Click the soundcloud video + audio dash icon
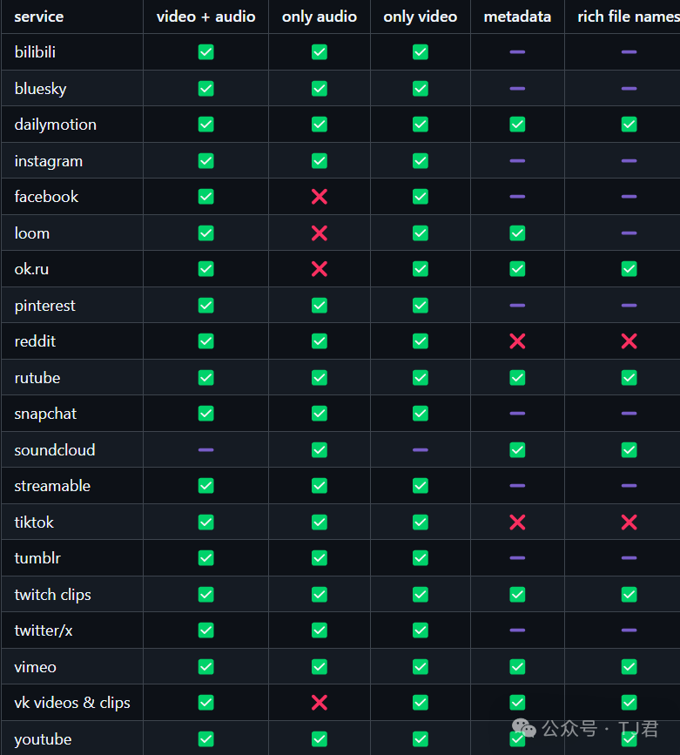Screen dimensions: 680x755 tap(205, 450)
